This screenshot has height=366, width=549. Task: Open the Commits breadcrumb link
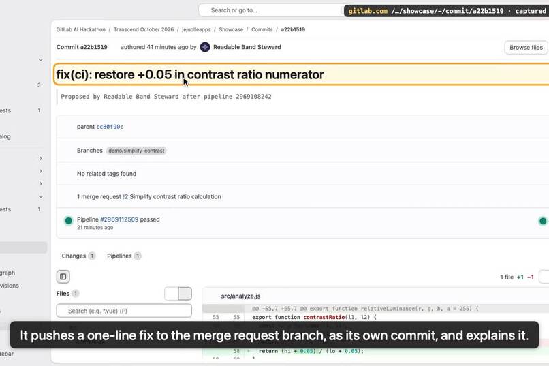click(262, 29)
